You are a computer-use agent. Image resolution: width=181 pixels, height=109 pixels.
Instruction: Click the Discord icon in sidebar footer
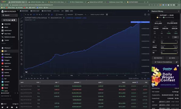(12, 107)
